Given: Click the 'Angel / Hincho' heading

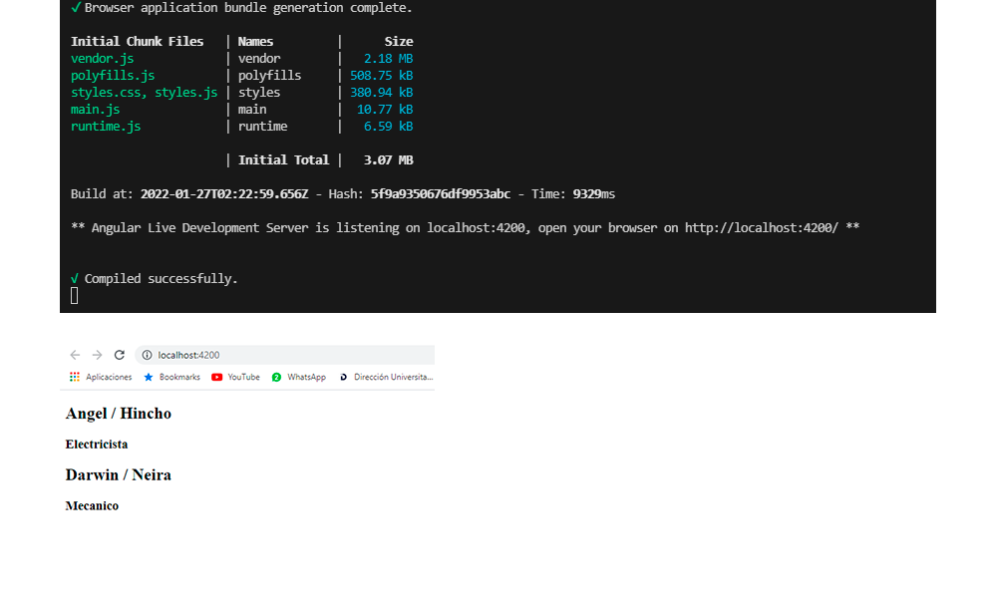Looking at the screenshot, I should pyautogui.click(x=119, y=413).
